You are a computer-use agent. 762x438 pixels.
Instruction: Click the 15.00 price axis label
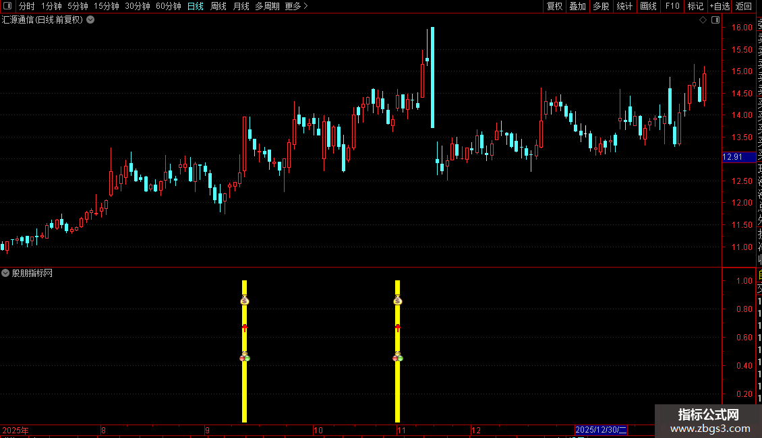[x=742, y=71]
